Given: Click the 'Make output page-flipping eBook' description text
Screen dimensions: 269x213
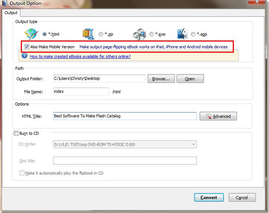Looking at the screenshot, I should pos(153,47).
